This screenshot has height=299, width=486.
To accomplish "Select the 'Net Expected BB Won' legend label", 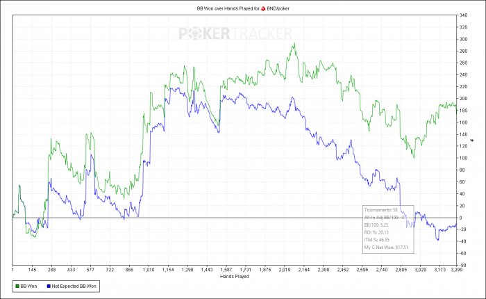I will pos(74,286).
